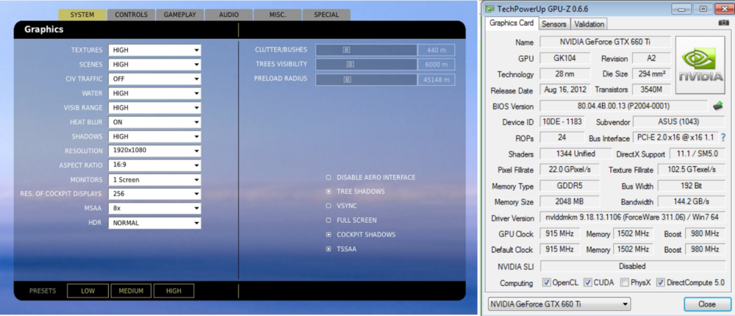The width and height of the screenshot is (735, 316).
Task: Select the SYSTEM tab
Action: pos(82,15)
